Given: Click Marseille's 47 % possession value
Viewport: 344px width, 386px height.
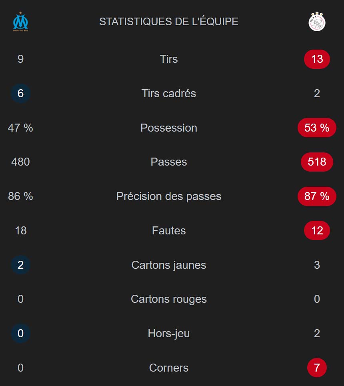Looking at the screenshot, I should tap(21, 128).
